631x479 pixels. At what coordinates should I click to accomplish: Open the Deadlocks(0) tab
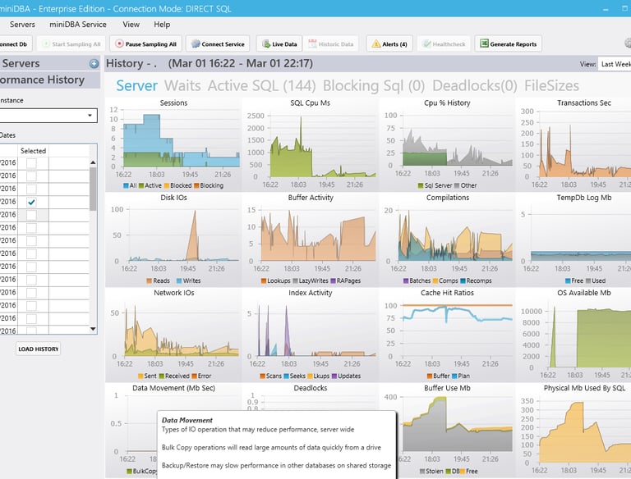point(474,85)
